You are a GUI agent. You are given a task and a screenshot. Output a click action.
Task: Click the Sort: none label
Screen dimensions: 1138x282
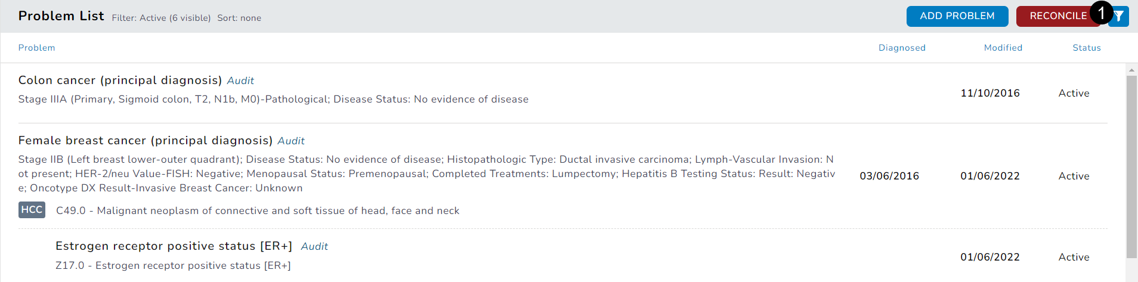click(239, 18)
